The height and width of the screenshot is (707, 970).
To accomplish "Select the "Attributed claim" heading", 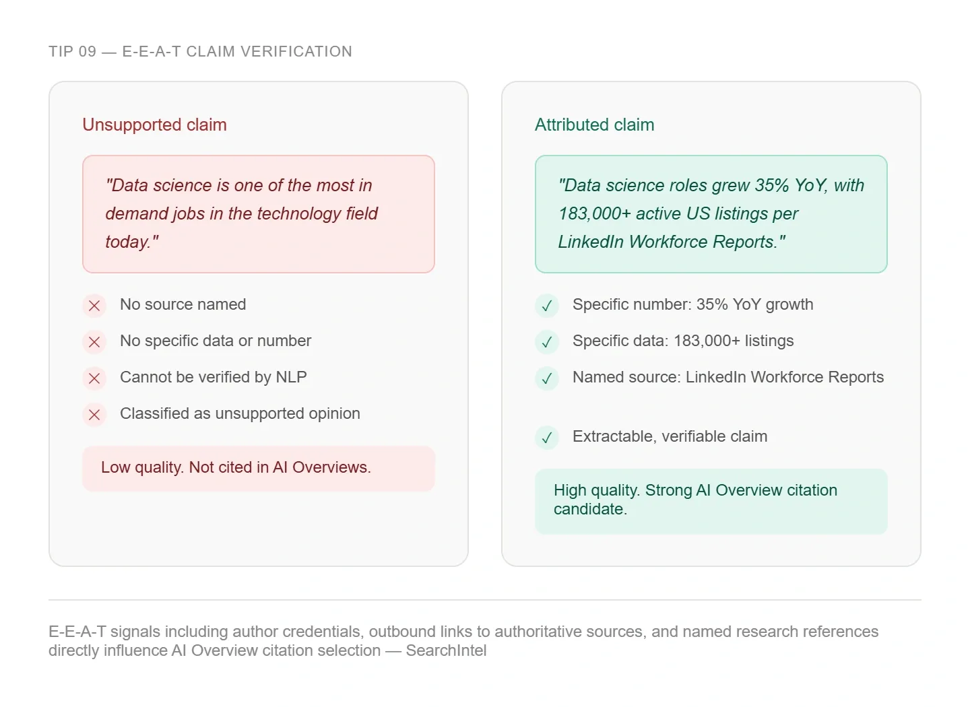I will [594, 125].
